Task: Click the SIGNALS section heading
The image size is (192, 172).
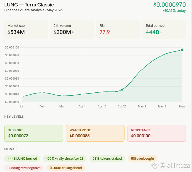Action: pyautogui.click(x=11, y=149)
